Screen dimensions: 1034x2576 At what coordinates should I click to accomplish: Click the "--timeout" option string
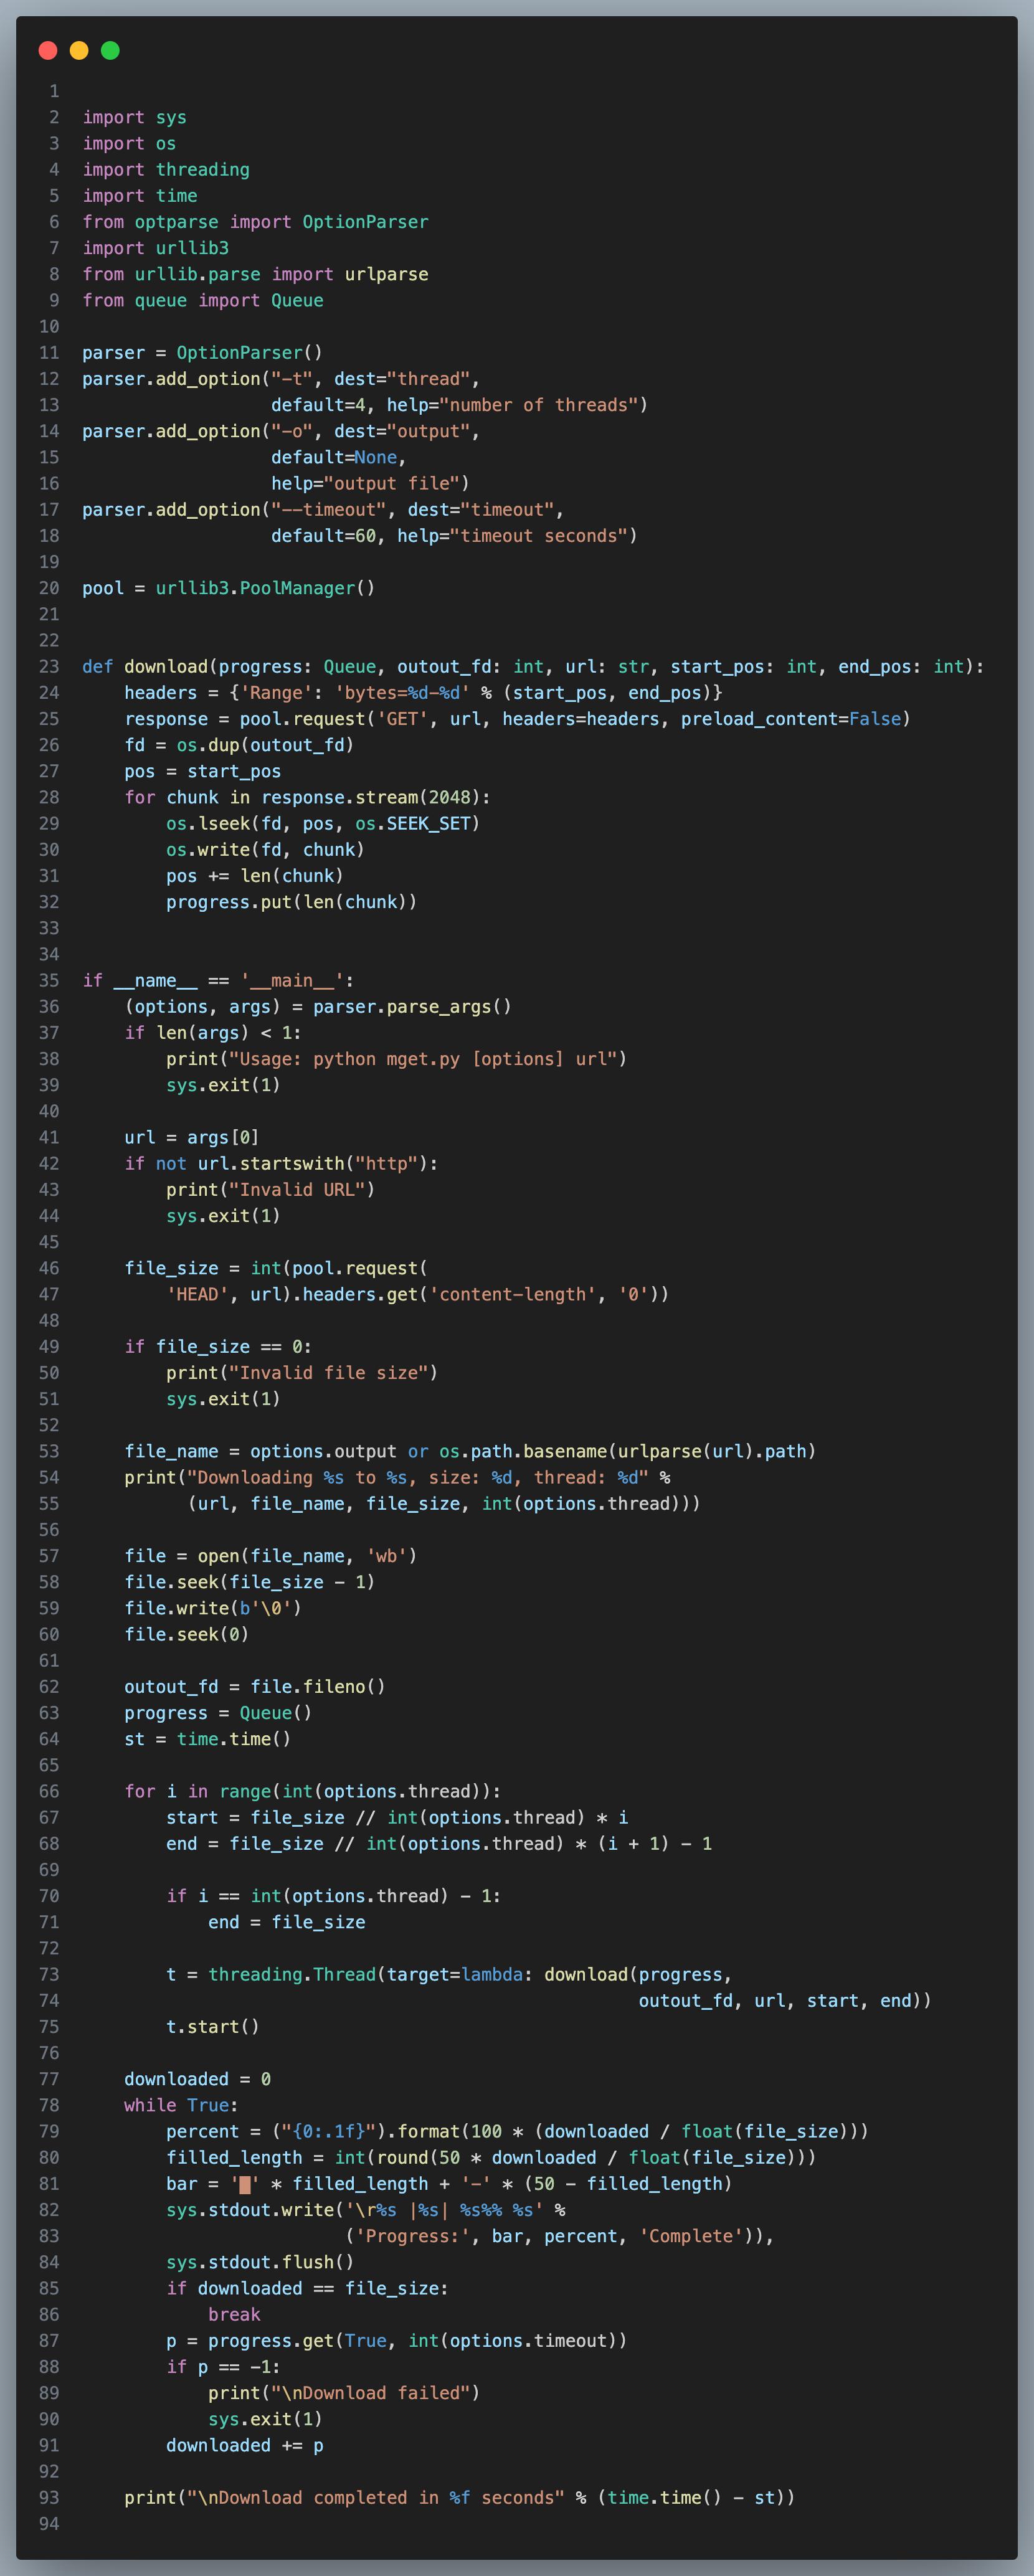tap(328, 510)
